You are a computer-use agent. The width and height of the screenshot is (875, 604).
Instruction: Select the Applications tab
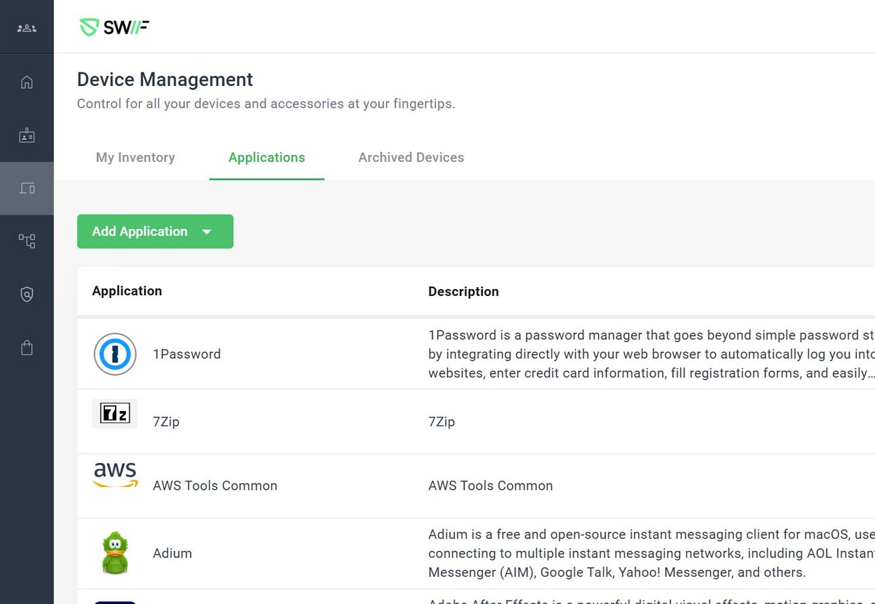(x=267, y=158)
